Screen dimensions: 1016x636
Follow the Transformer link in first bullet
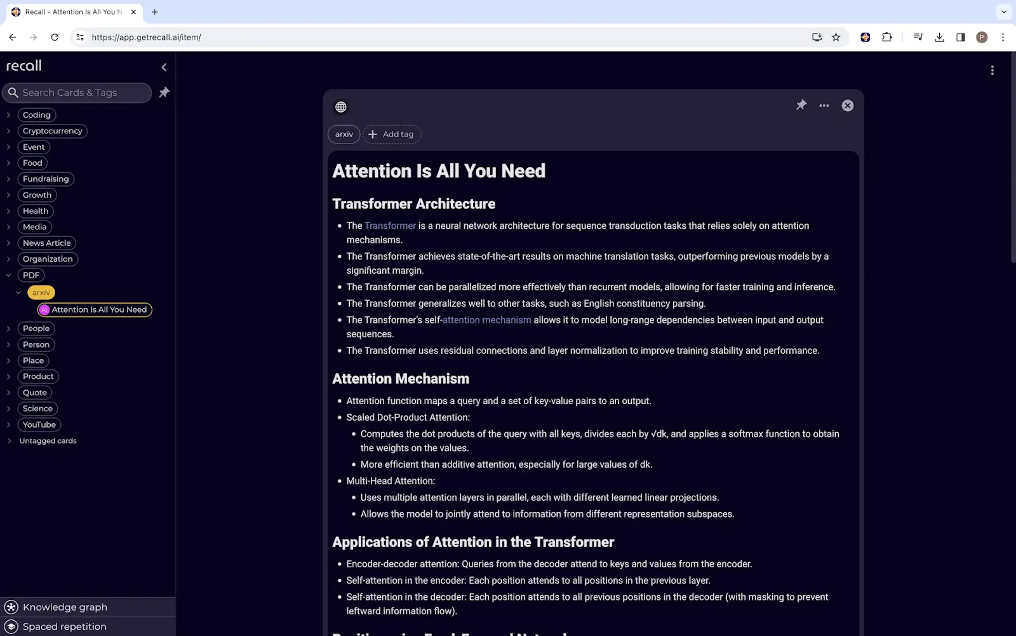click(x=390, y=226)
